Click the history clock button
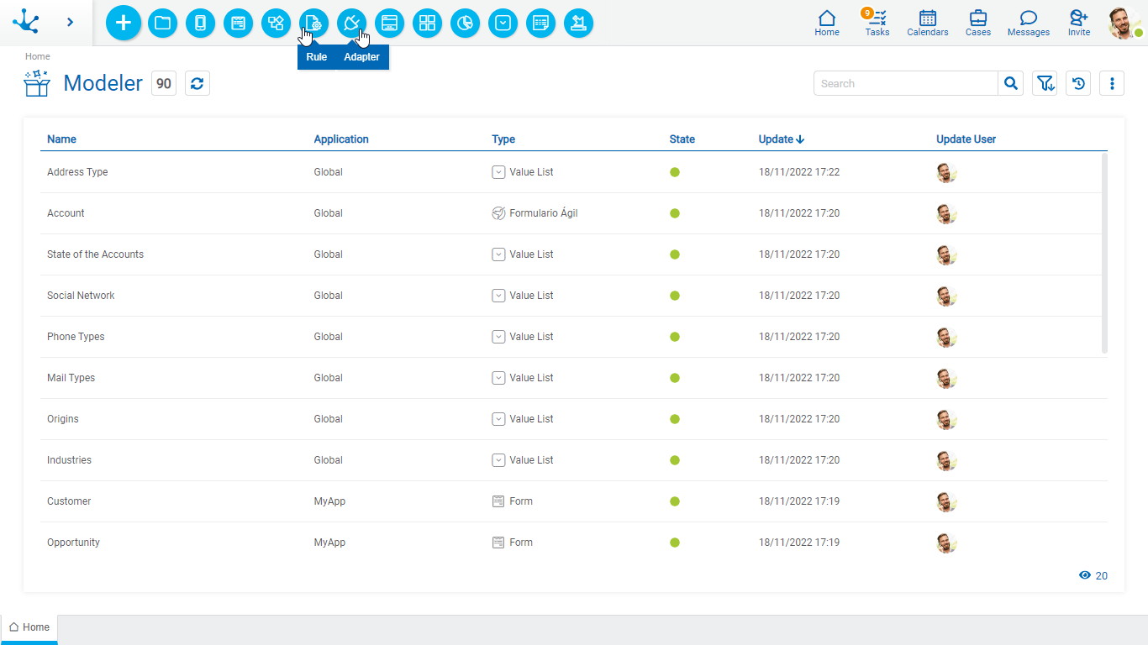1148x645 pixels. 1078,83
